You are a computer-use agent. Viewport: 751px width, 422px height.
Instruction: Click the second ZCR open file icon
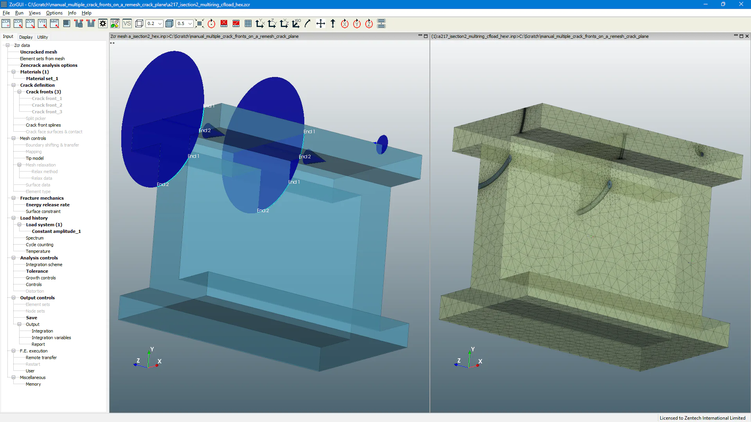(x=18, y=23)
